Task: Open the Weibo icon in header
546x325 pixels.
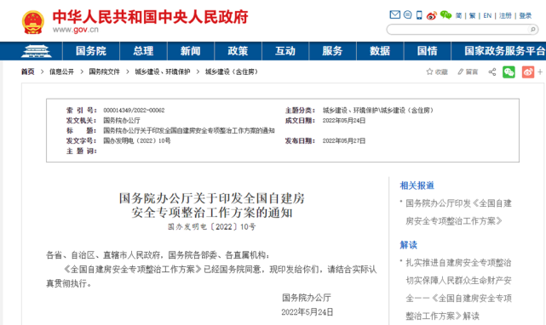Action: (x=432, y=15)
